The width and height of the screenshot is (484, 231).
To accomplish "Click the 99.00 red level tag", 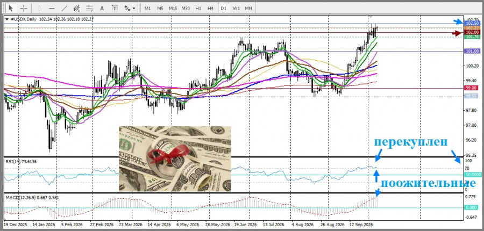I will (x=472, y=88).
